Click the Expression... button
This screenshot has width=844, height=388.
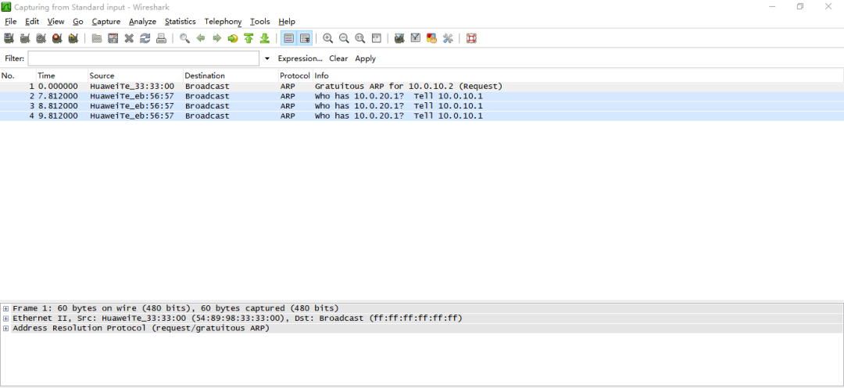pyautogui.click(x=300, y=59)
